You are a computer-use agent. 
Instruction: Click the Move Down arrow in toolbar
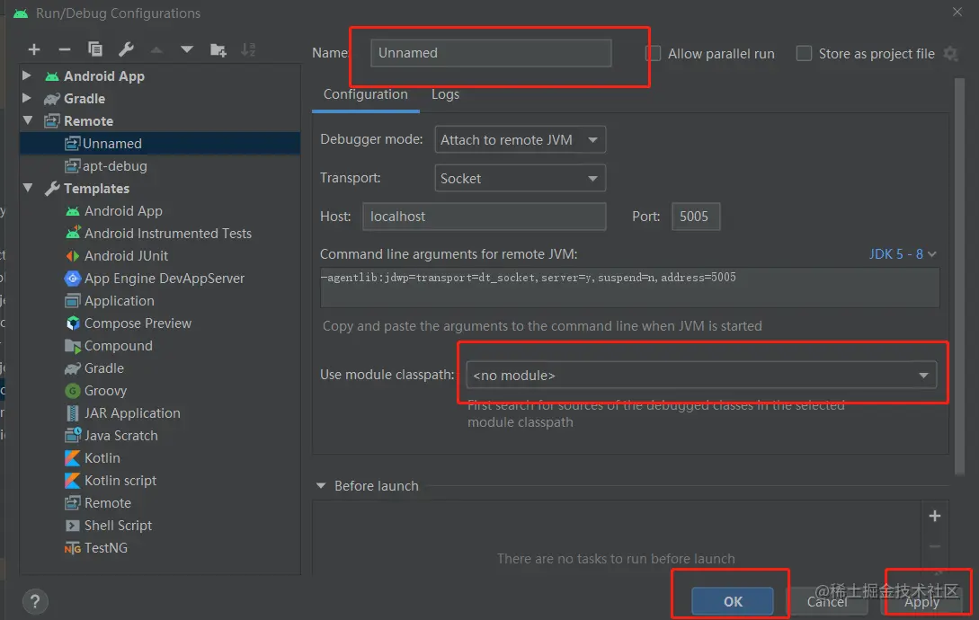pos(187,49)
